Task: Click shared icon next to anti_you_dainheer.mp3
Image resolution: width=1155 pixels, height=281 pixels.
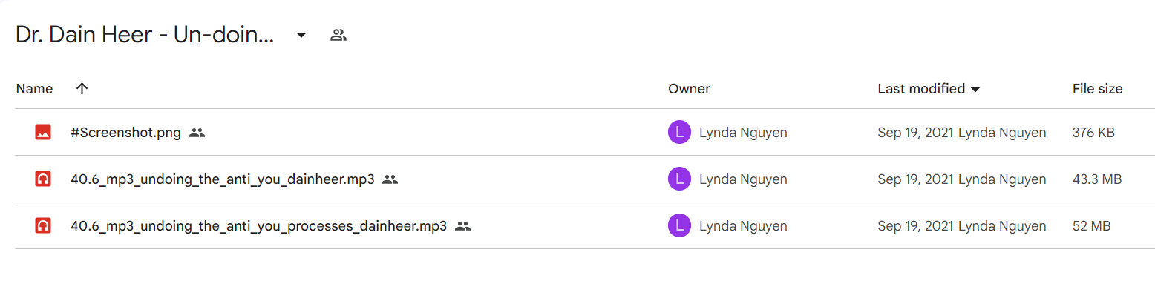Action: click(390, 179)
